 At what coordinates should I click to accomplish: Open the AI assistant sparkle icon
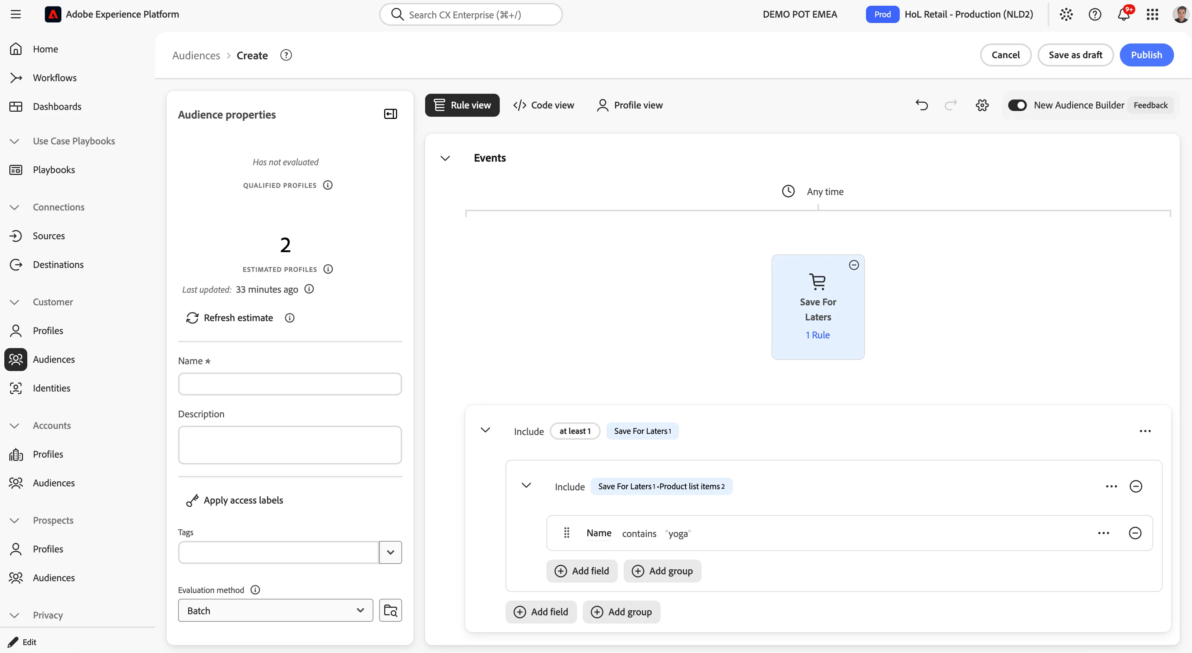click(1066, 14)
